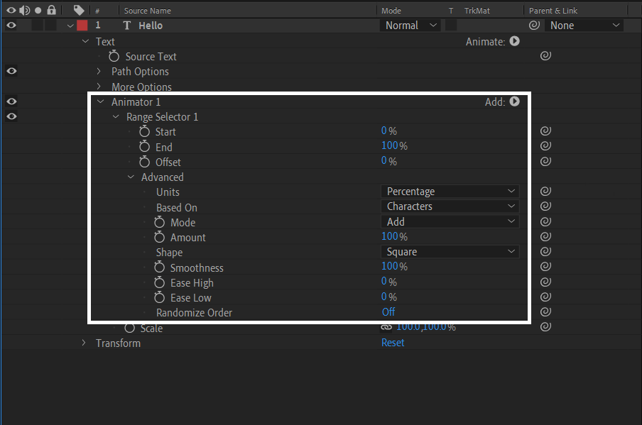Click the Animate button next to Text

pos(514,41)
